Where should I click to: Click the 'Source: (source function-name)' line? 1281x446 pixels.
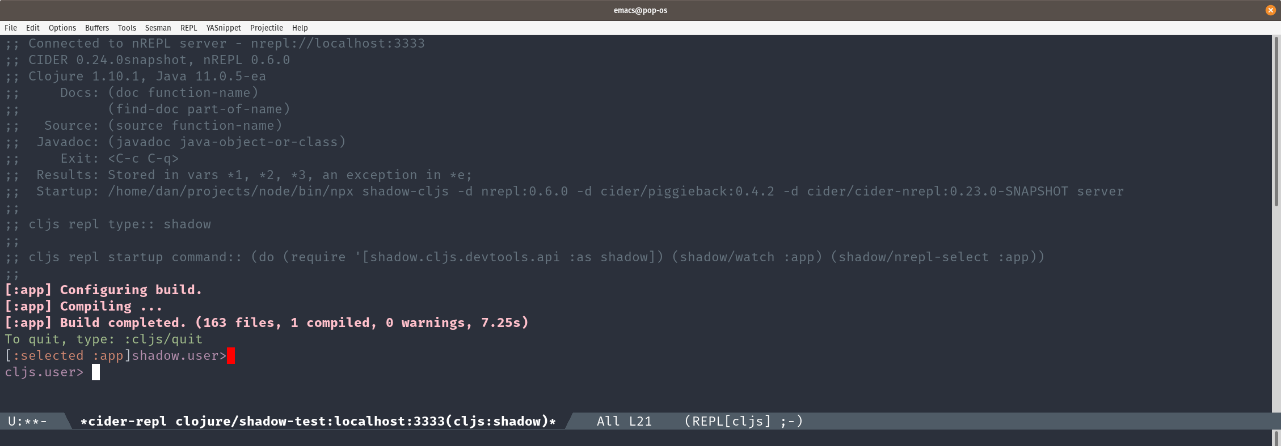[x=144, y=126]
